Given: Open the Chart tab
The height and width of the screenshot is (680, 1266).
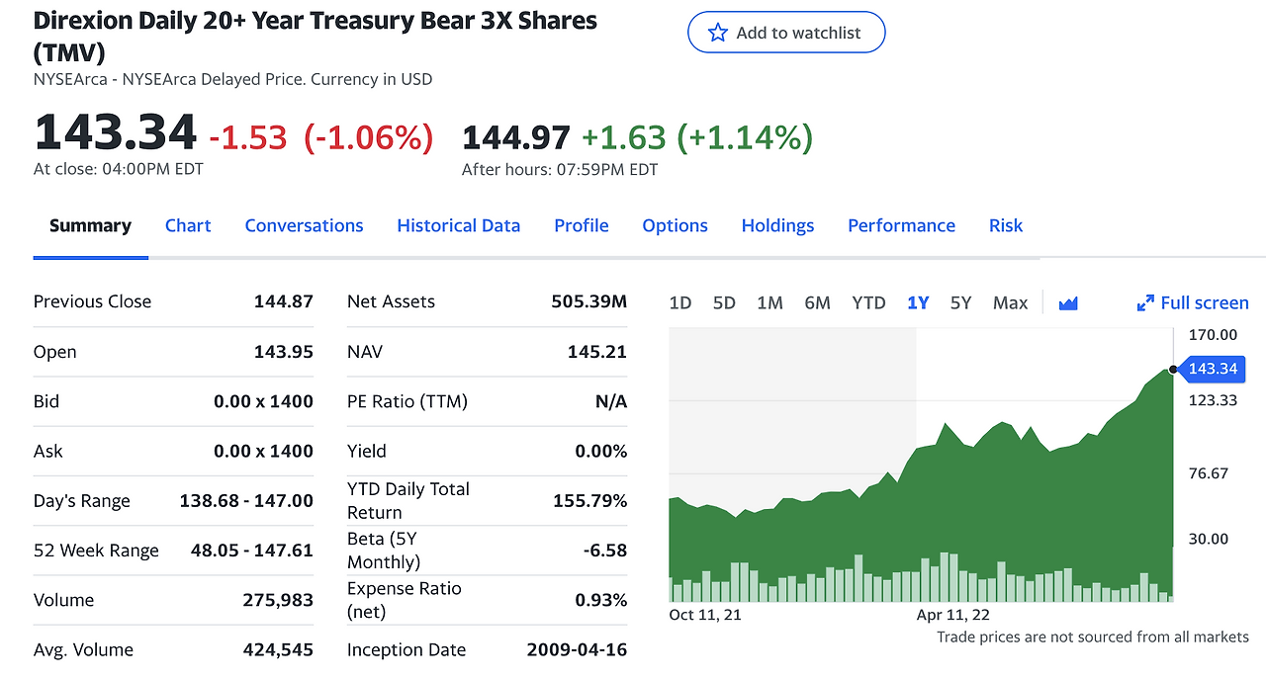Looking at the screenshot, I should coord(188,225).
